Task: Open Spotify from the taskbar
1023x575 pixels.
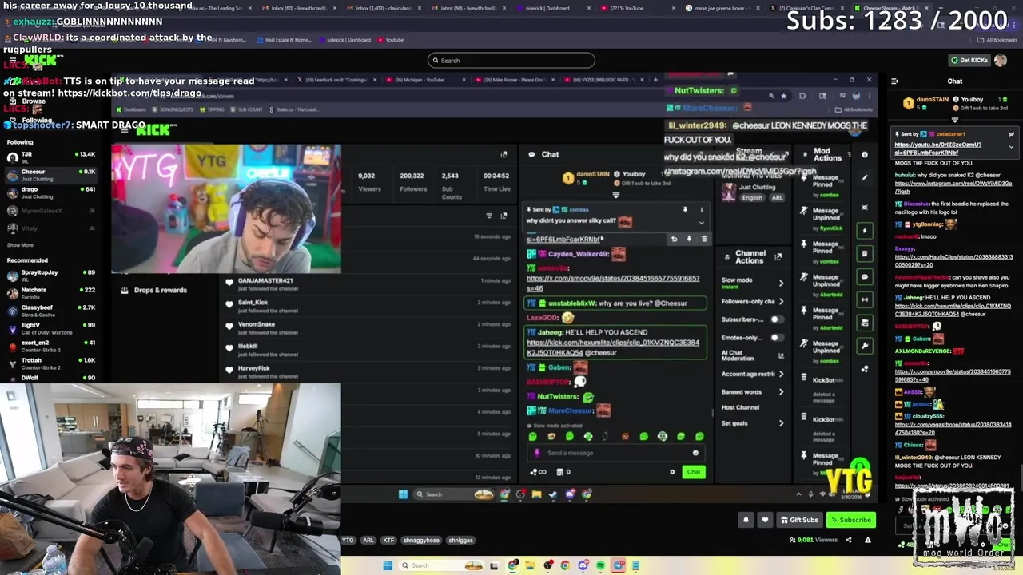Action: click(x=600, y=565)
